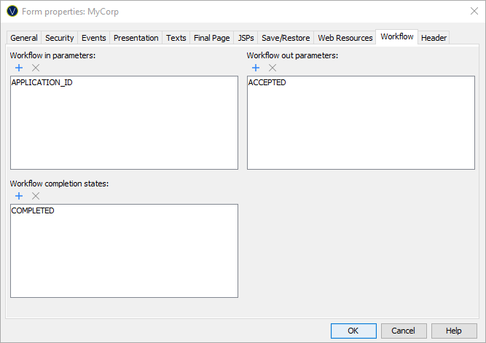Confirm form properties with OK
Viewport: 486px width, 343px height.
click(x=353, y=331)
